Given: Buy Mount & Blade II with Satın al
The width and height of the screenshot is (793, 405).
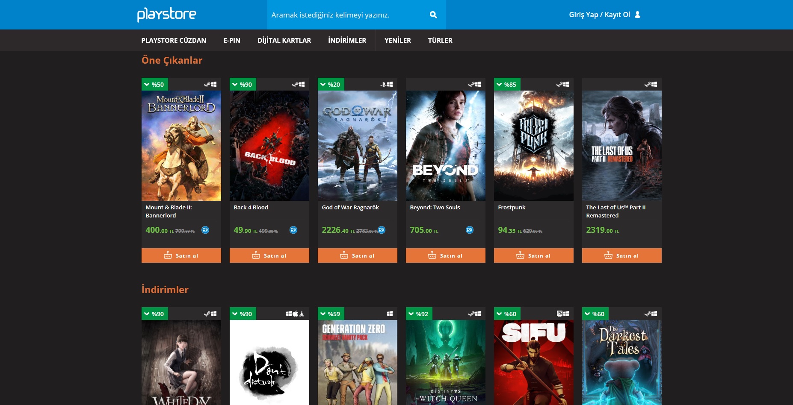Looking at the screenshot, I should pyautogui.click(x=181, y=255).
